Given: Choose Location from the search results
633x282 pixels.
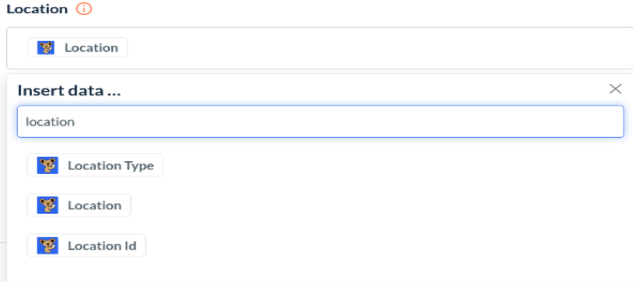Looking at the screenshot, I should [79, 206].
